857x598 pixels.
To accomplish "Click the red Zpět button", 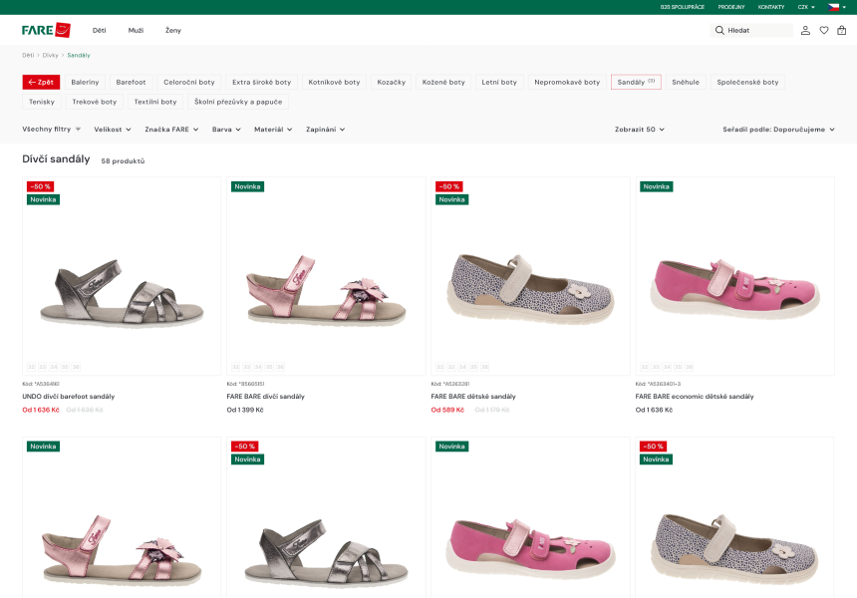I will click(42, 82).
